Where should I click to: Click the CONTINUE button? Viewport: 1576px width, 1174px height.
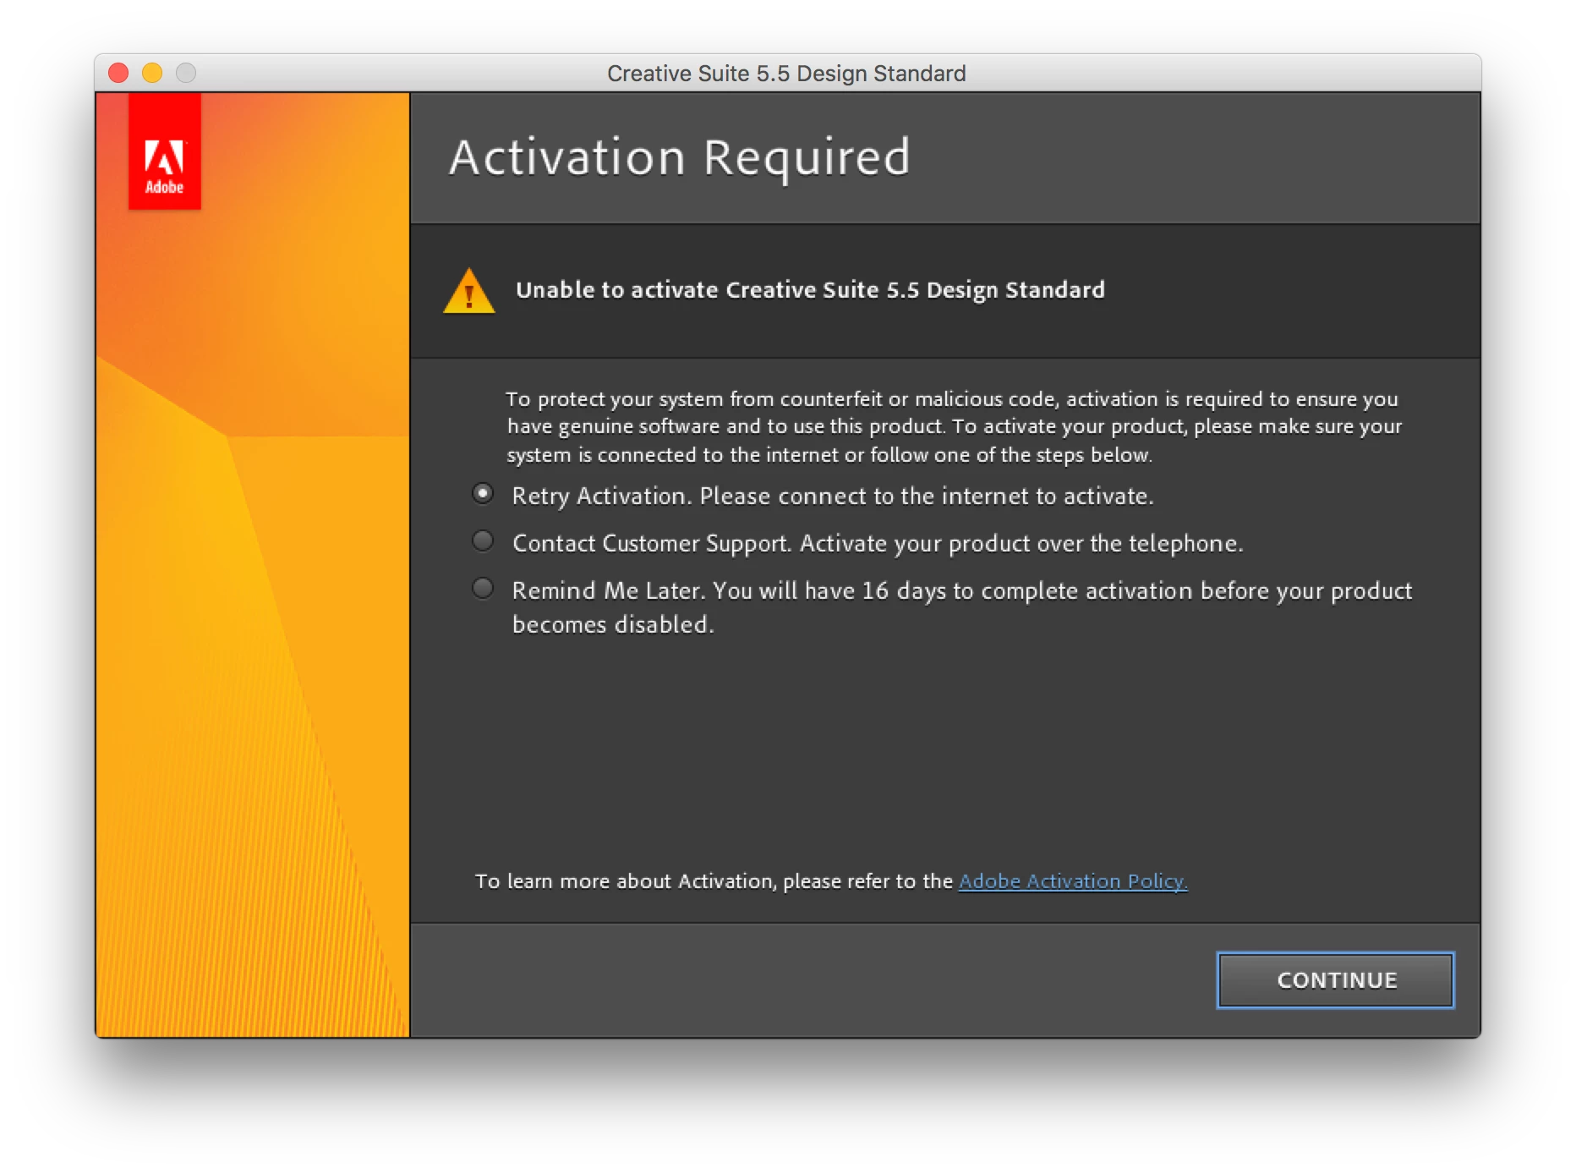click(x=1336, y=979)
